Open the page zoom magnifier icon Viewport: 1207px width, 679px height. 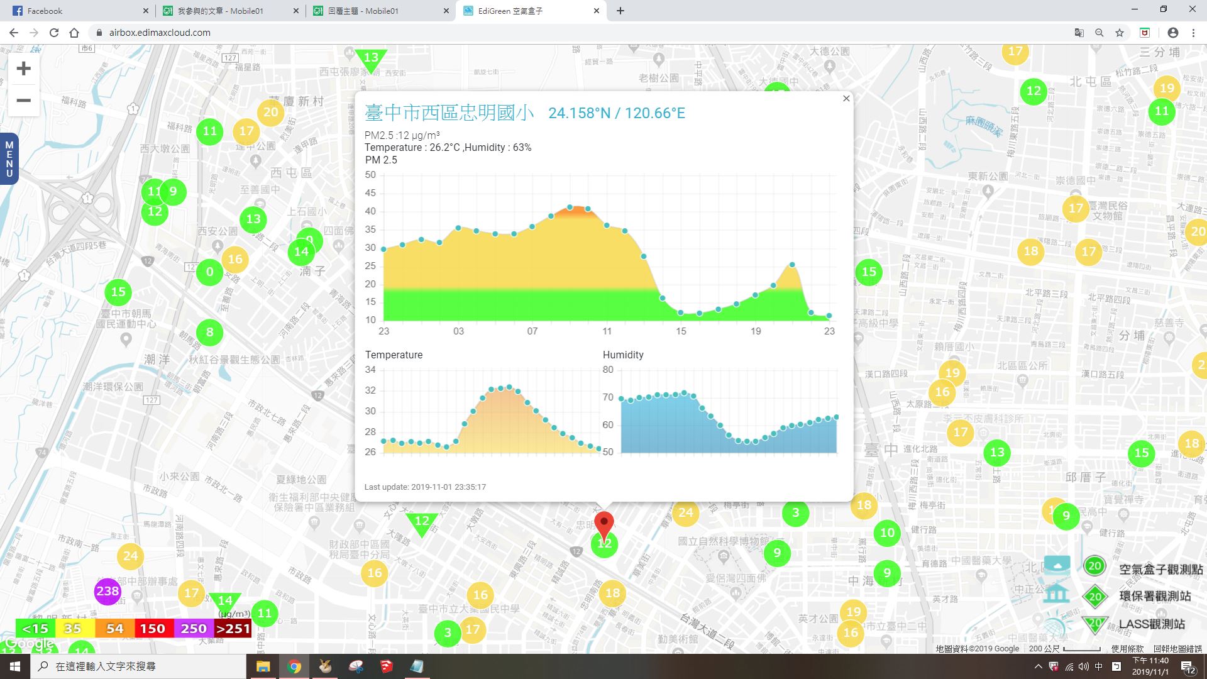click(x=1100, y=33)
